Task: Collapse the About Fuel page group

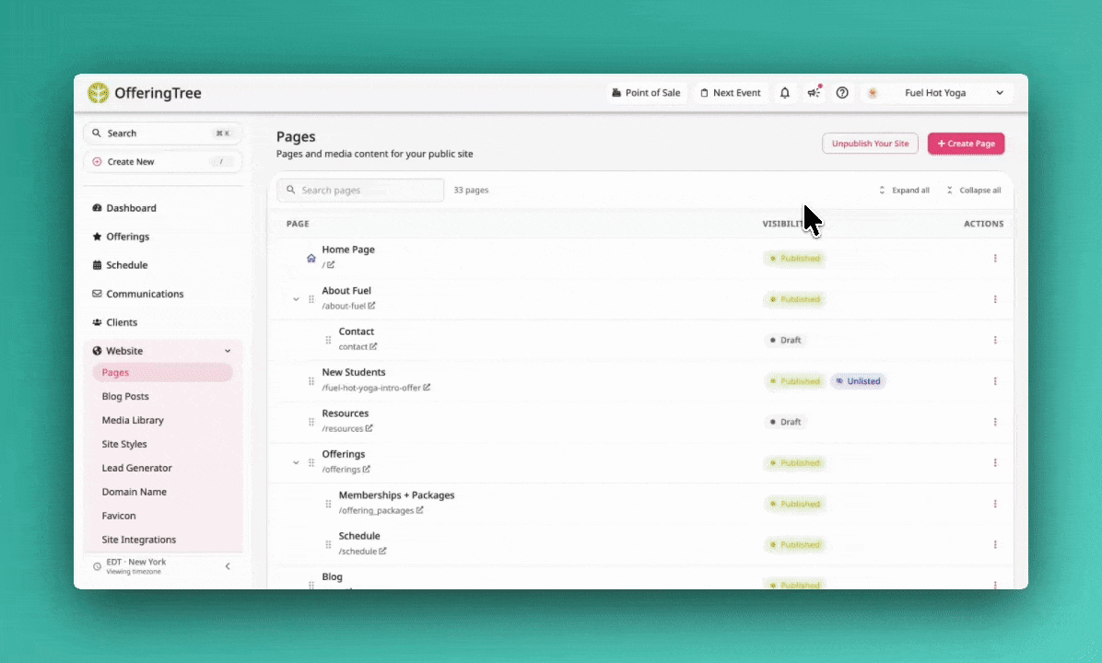Action: 296,299
